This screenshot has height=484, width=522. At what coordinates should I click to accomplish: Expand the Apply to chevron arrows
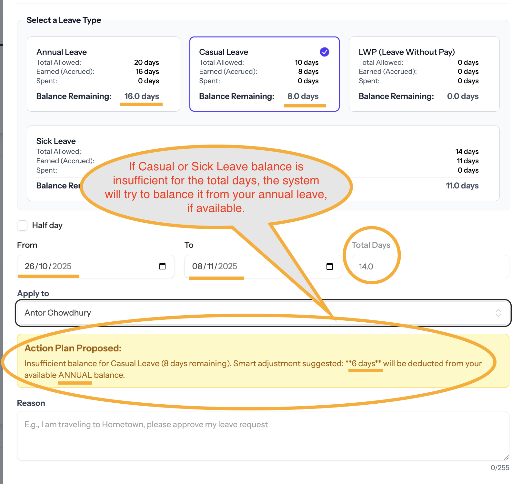tap(498, 313)
